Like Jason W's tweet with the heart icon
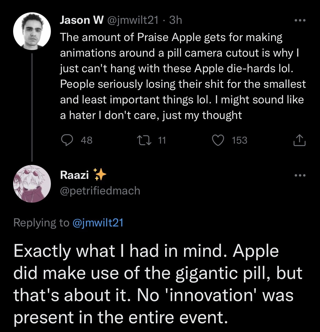 [x=218, y=140]
